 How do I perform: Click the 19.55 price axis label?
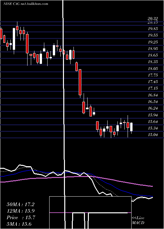153,35
